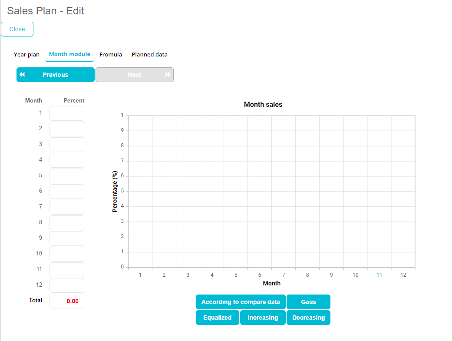This screenshot has width=452, height=341.
Task: Apply the Gaus distribution
Action: point(308,302)
